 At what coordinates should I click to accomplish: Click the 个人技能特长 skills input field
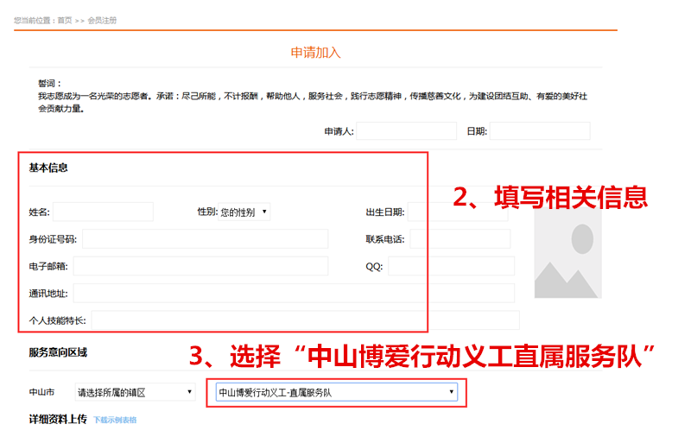(304, 320)
